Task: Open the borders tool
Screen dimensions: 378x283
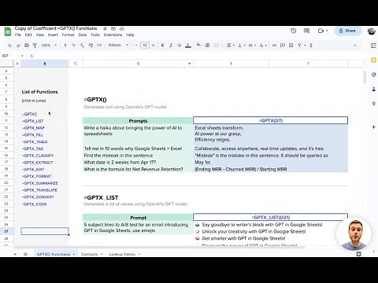Action: pos(207,46)
